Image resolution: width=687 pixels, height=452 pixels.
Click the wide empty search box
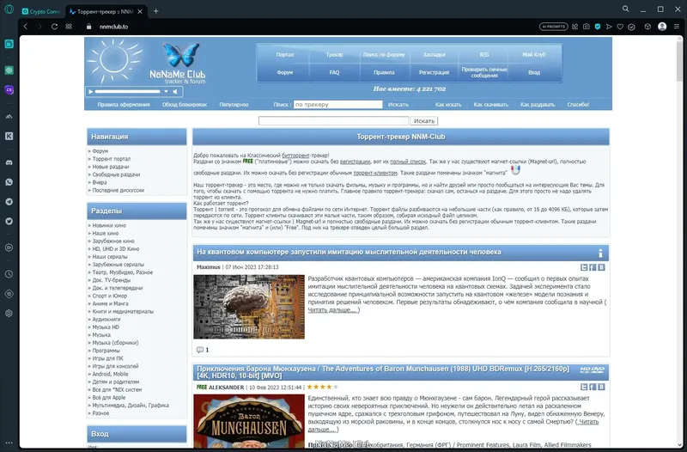(x=333, y=121)
